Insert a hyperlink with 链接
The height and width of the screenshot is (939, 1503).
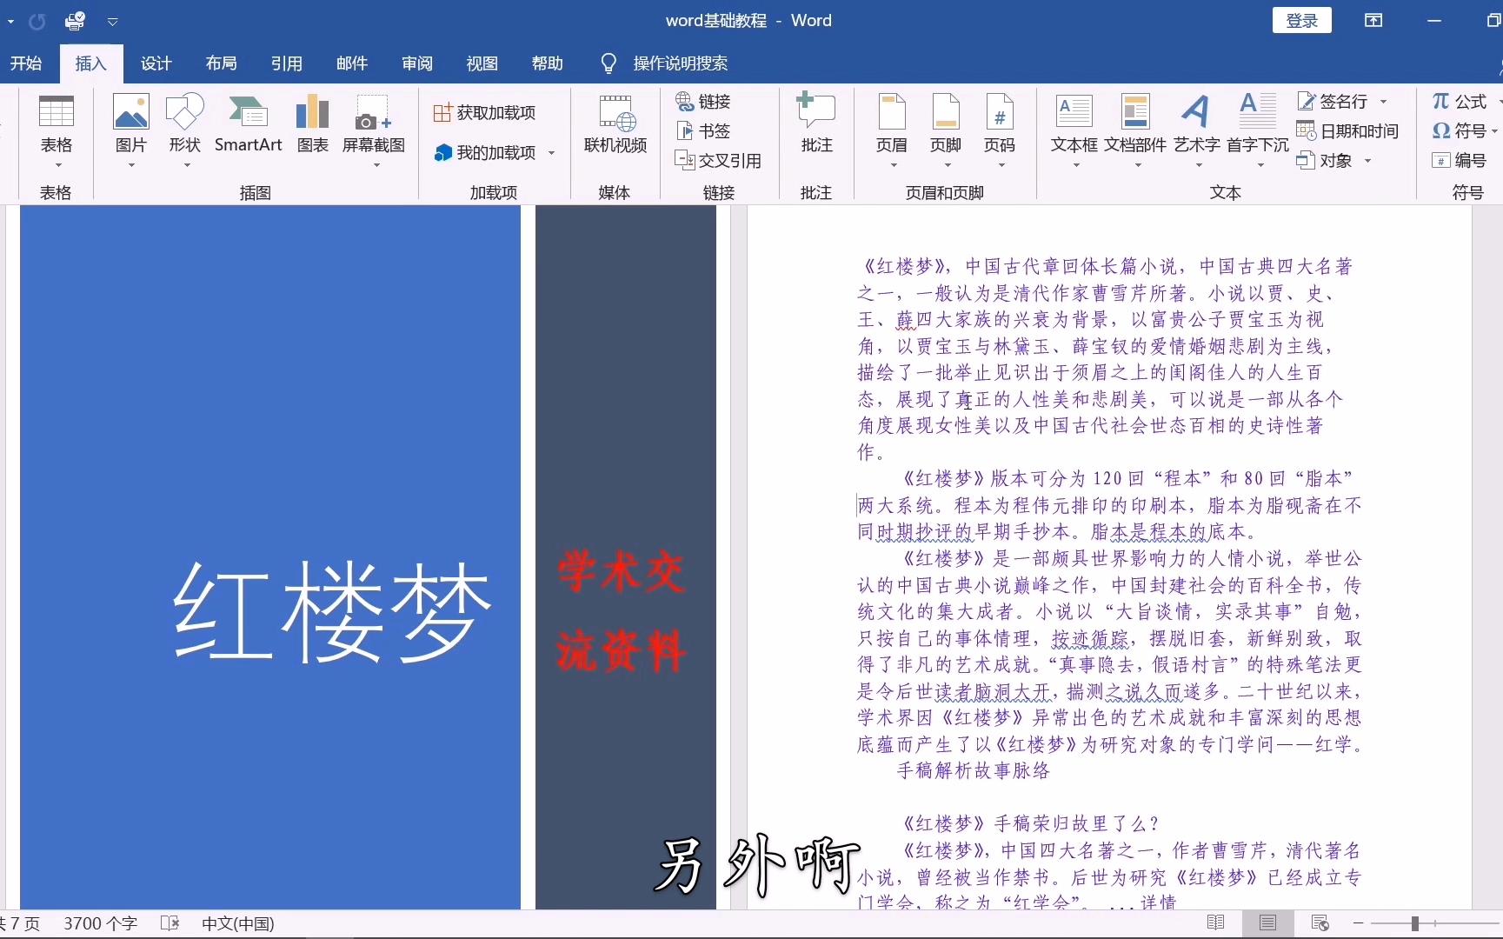[703, 102]
